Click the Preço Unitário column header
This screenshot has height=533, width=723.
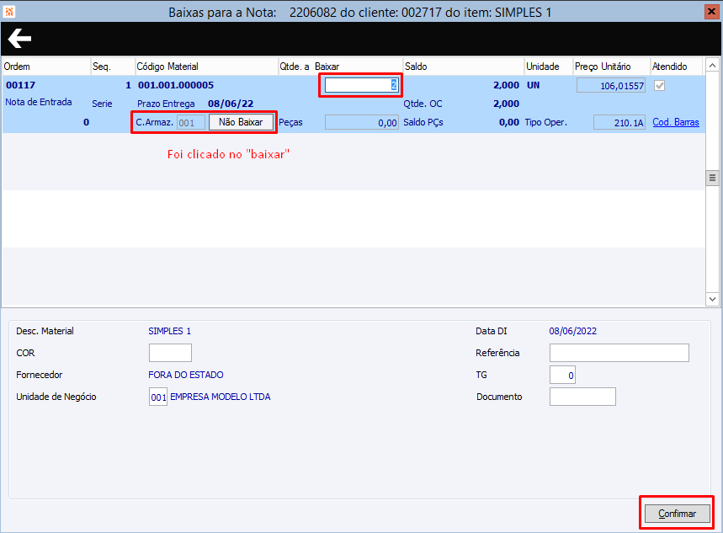pyautogui.click(x=611, y=67)
